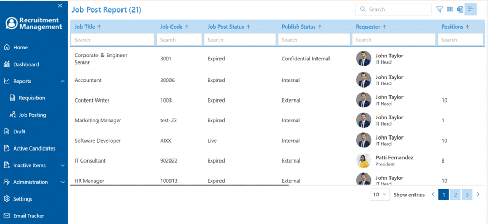Collapse the Reports menu section
The width and height of the screenshot is (488, 224).
(63, 81)
